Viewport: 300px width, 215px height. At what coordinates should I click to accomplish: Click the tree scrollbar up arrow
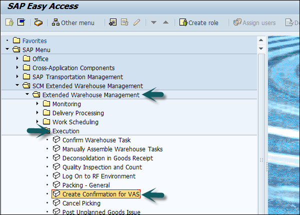(x=261, y=40)
